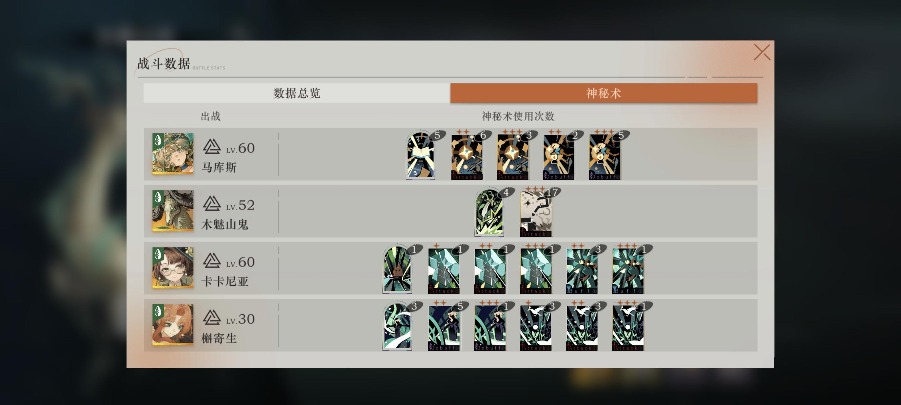The height and width of the screenshot is (405, 901).
Task: Click 马库斯 two-star Debuff card used 2 times
Action: [559, 155]
